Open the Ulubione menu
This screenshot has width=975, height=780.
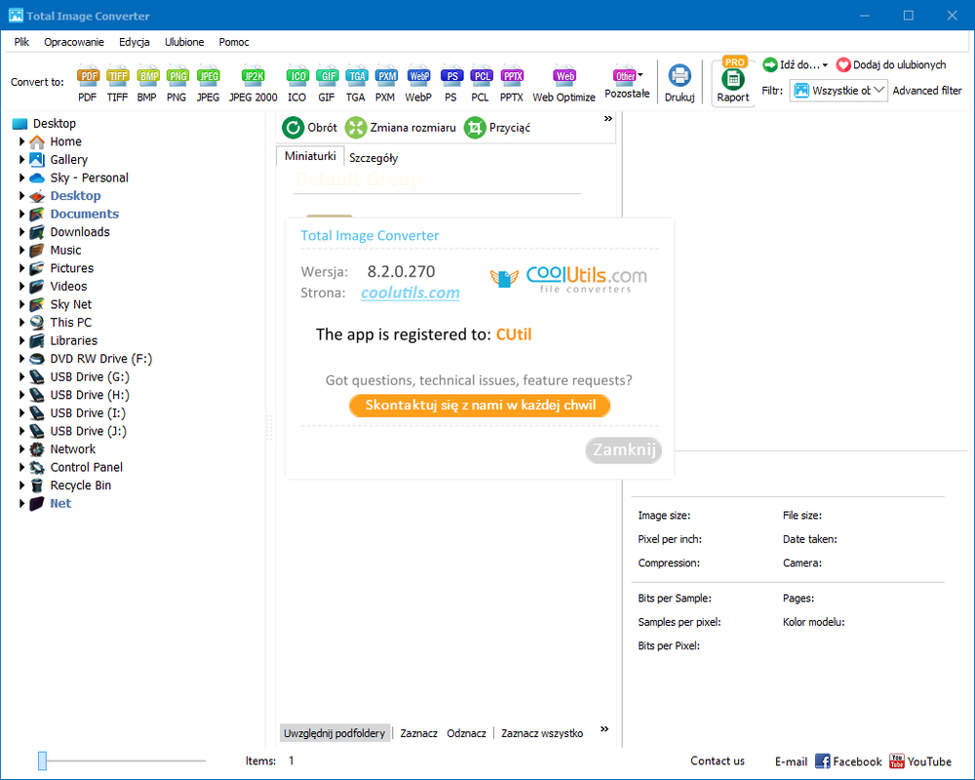click(184, 42)
